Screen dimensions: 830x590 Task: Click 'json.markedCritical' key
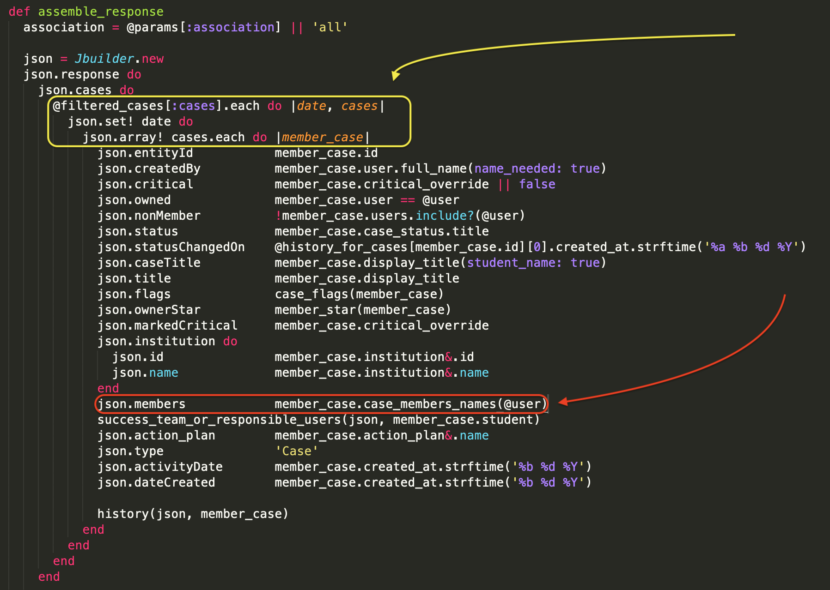pos(167,325)
